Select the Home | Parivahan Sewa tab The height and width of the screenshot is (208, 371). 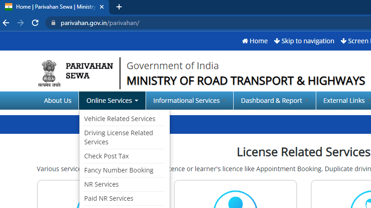pos(55,7)
